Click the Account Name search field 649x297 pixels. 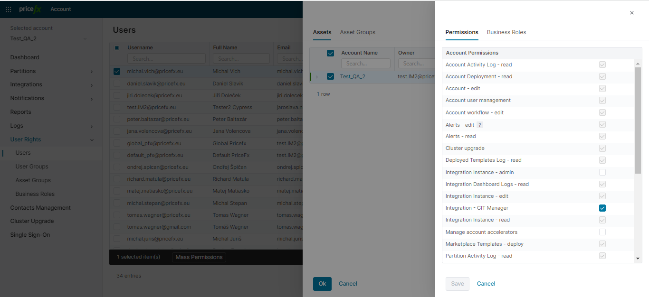click(365, 64)
